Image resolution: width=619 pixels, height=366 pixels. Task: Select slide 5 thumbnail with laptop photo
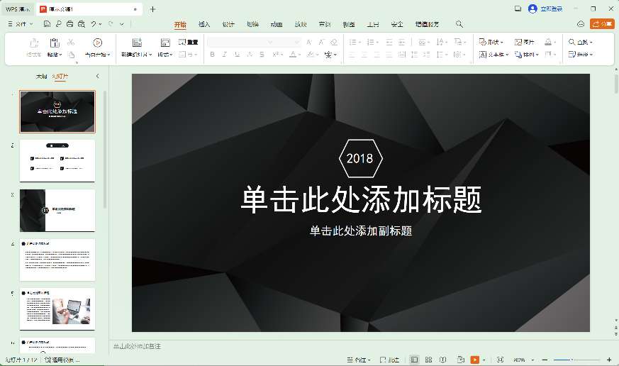(57, 309)
